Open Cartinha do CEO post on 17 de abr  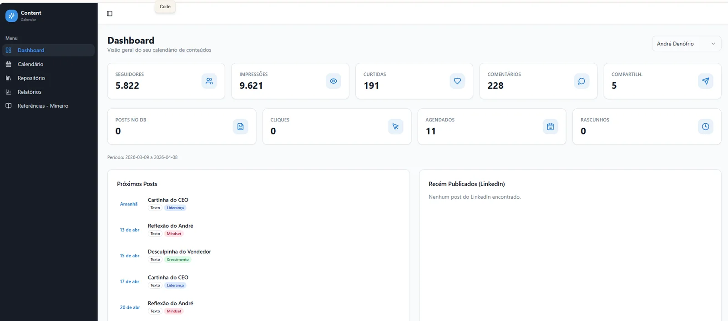258,281
